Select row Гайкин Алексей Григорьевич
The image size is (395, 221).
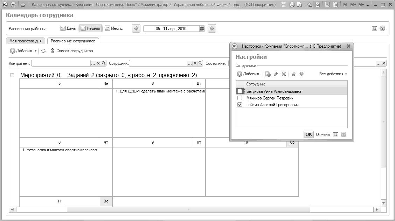(x=291, y=105)
